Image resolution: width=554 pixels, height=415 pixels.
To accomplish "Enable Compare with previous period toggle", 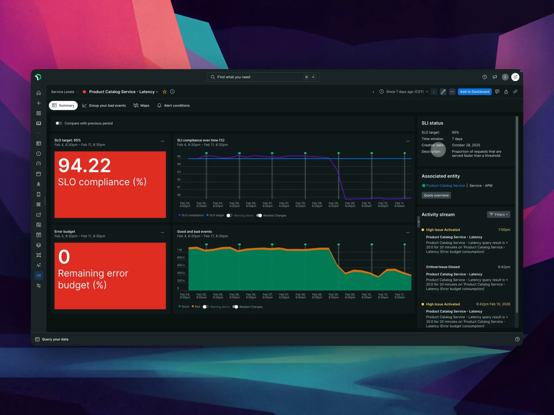I will point(59,123).
